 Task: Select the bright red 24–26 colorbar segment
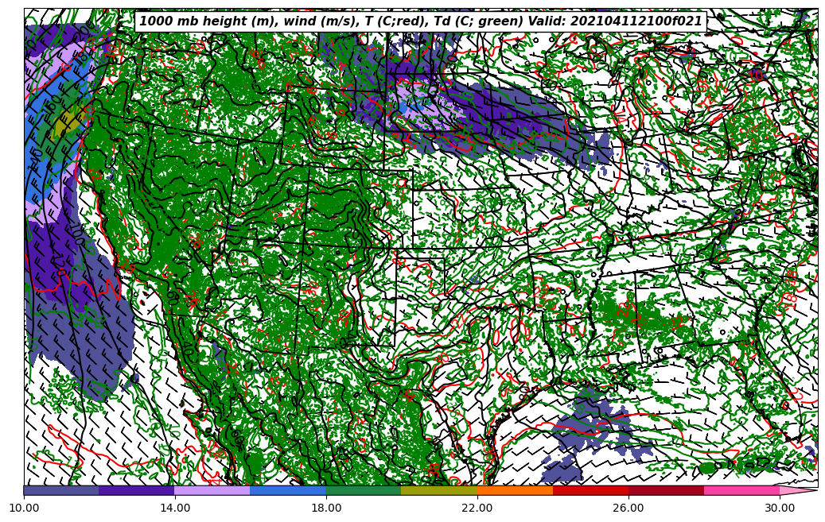[590, 490]
